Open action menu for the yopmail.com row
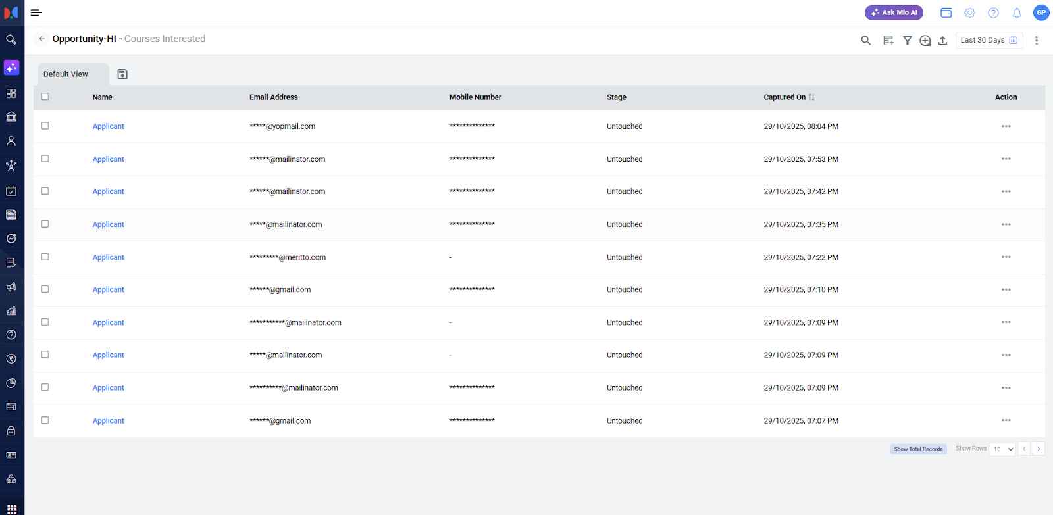 [x=1006, y=126]
